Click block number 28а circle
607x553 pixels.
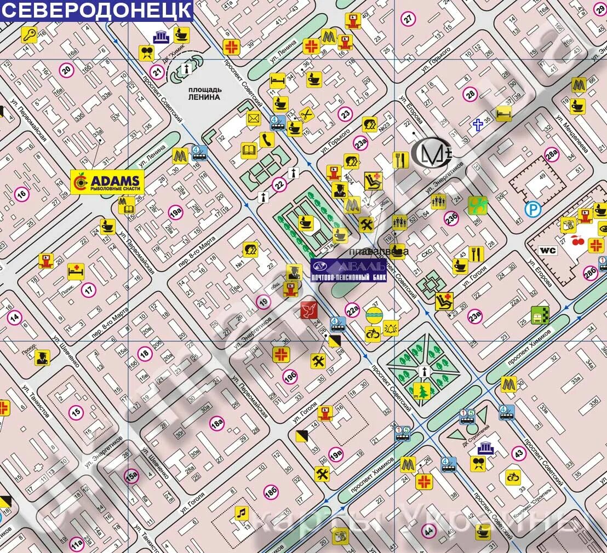tap(551, 154)
